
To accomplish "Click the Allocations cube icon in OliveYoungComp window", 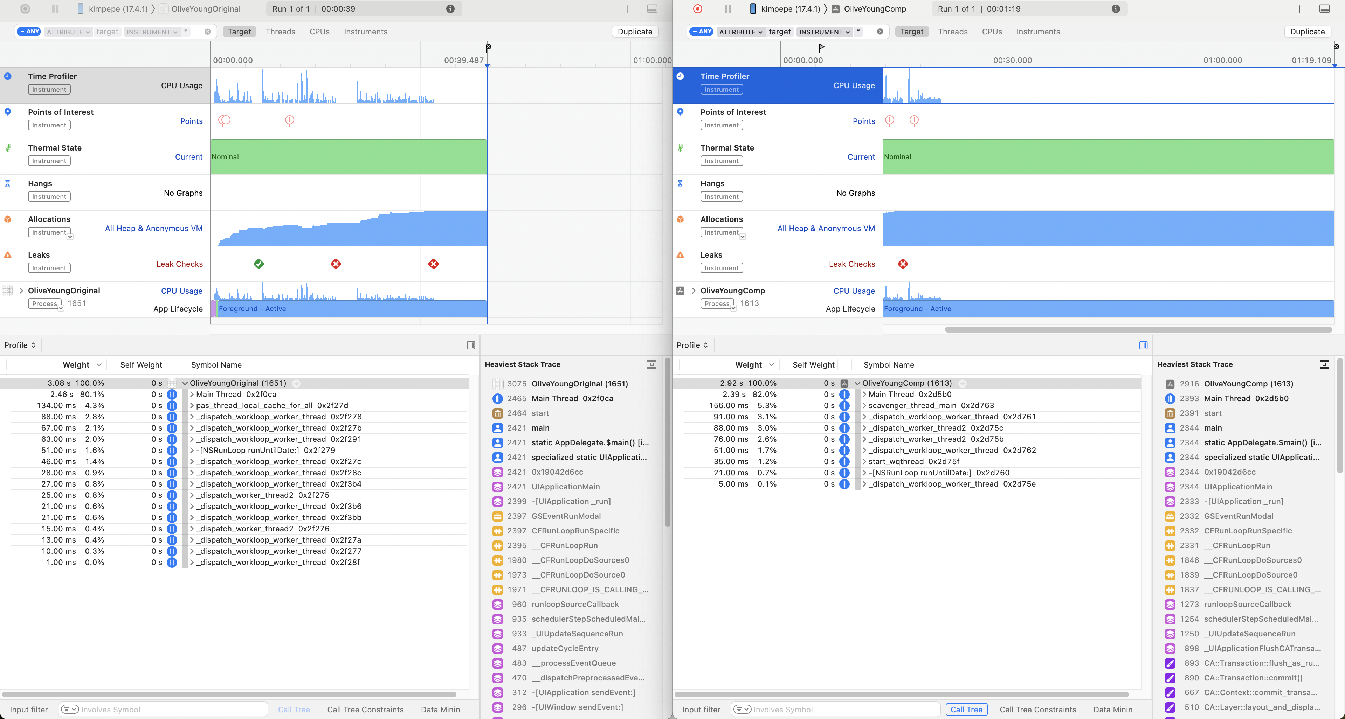I will coord(680,219).
